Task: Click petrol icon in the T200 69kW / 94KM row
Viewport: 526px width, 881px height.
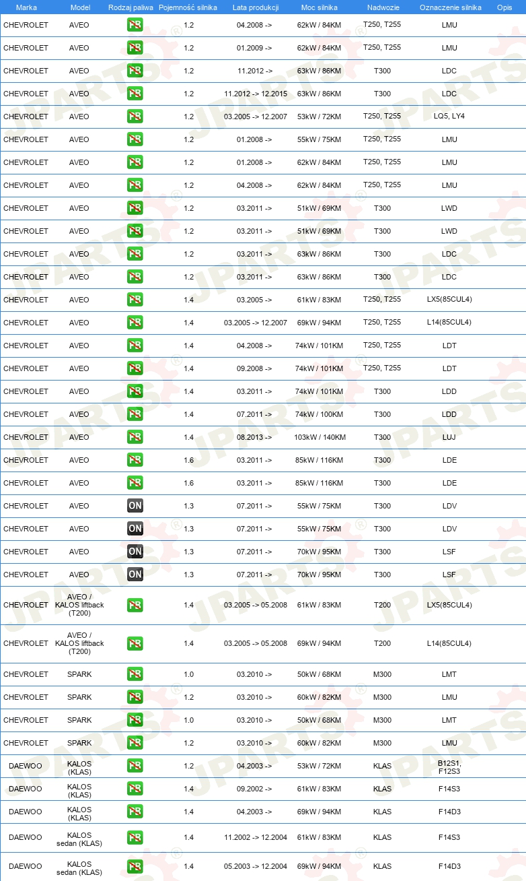Action: [135, 643]
